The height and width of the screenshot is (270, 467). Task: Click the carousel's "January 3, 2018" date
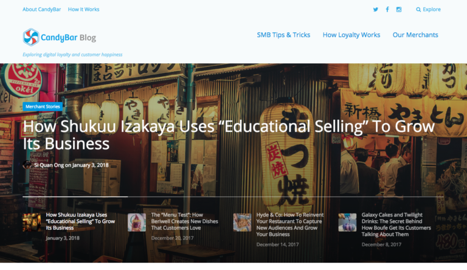click(63, 238)
